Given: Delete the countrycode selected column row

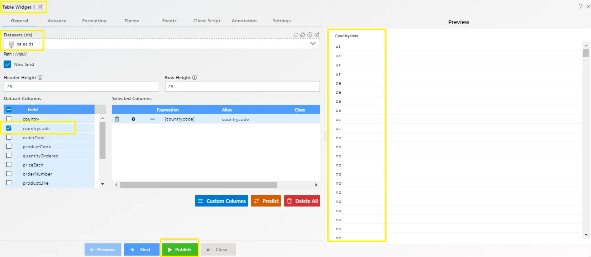Looking at the screenshot, I should tap(117, 119).
